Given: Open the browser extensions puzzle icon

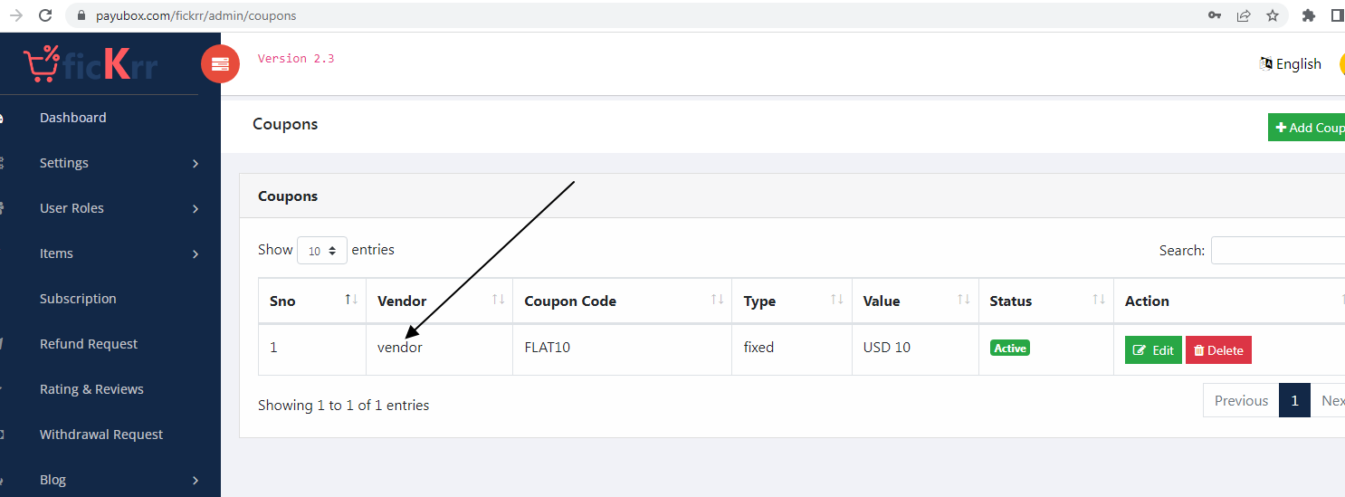Looking at the screenshot, I should click(x=1308, y=15).
